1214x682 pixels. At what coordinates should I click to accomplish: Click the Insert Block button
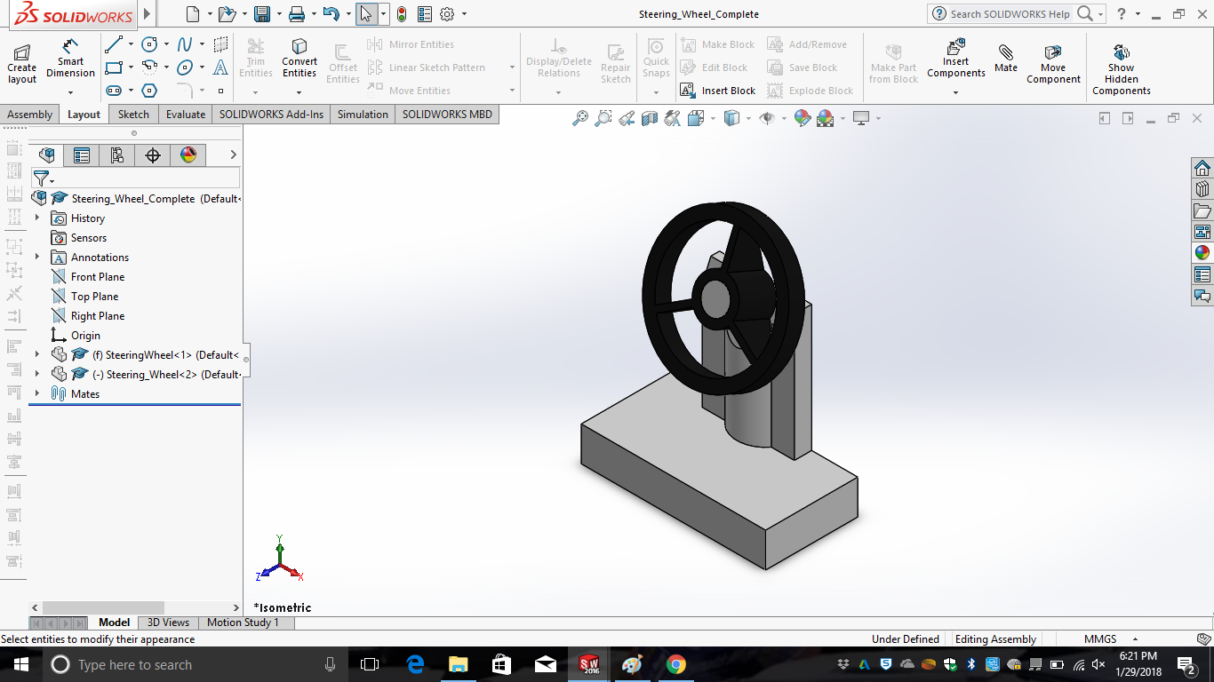[x=718, y=91]
